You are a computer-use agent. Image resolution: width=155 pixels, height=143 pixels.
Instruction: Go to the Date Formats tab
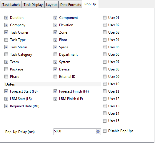pyautogui.click(x=71, y=5)
